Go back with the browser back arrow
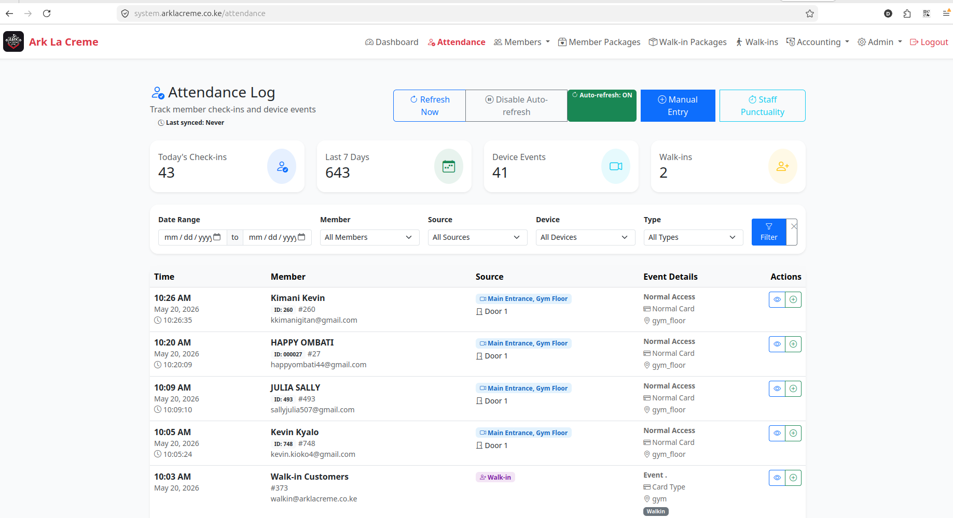This screenshot has height=518, width=953. click(x=9, y=13)
